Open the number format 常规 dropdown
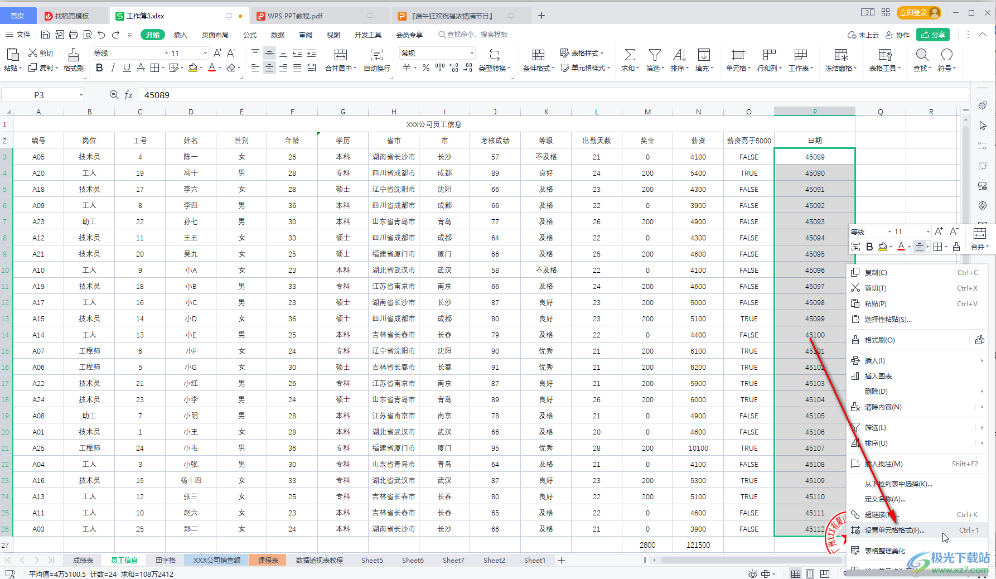The image size is (996, 579). 472,53
